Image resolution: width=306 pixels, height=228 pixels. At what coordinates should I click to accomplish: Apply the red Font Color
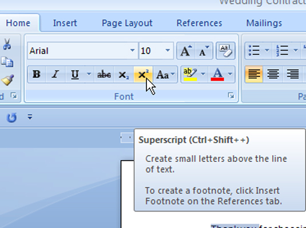217,75
